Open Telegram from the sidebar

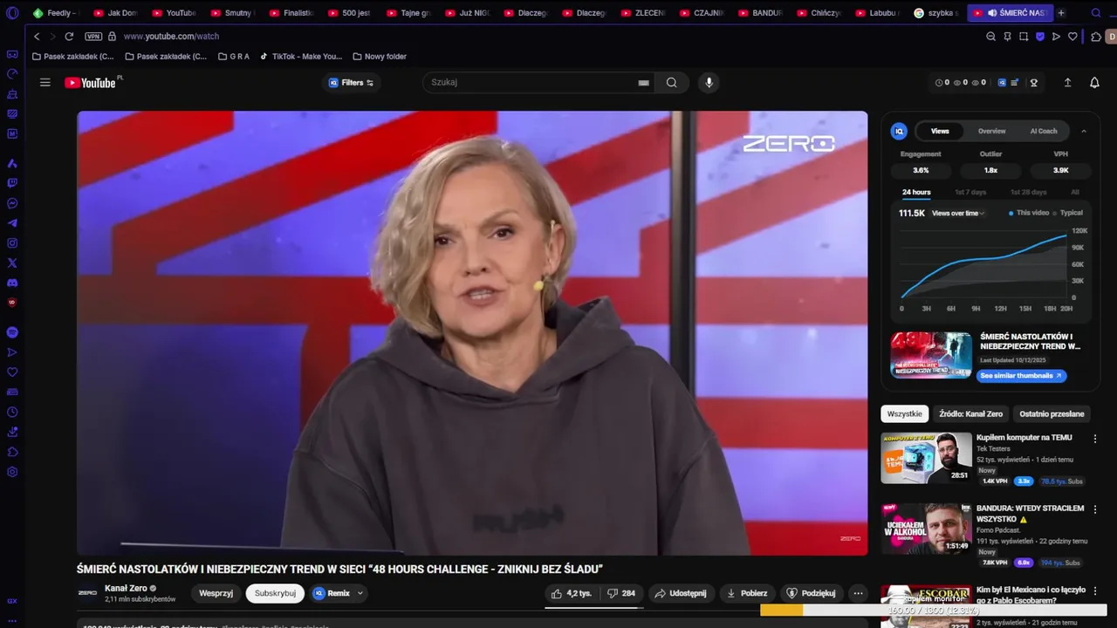12,223
